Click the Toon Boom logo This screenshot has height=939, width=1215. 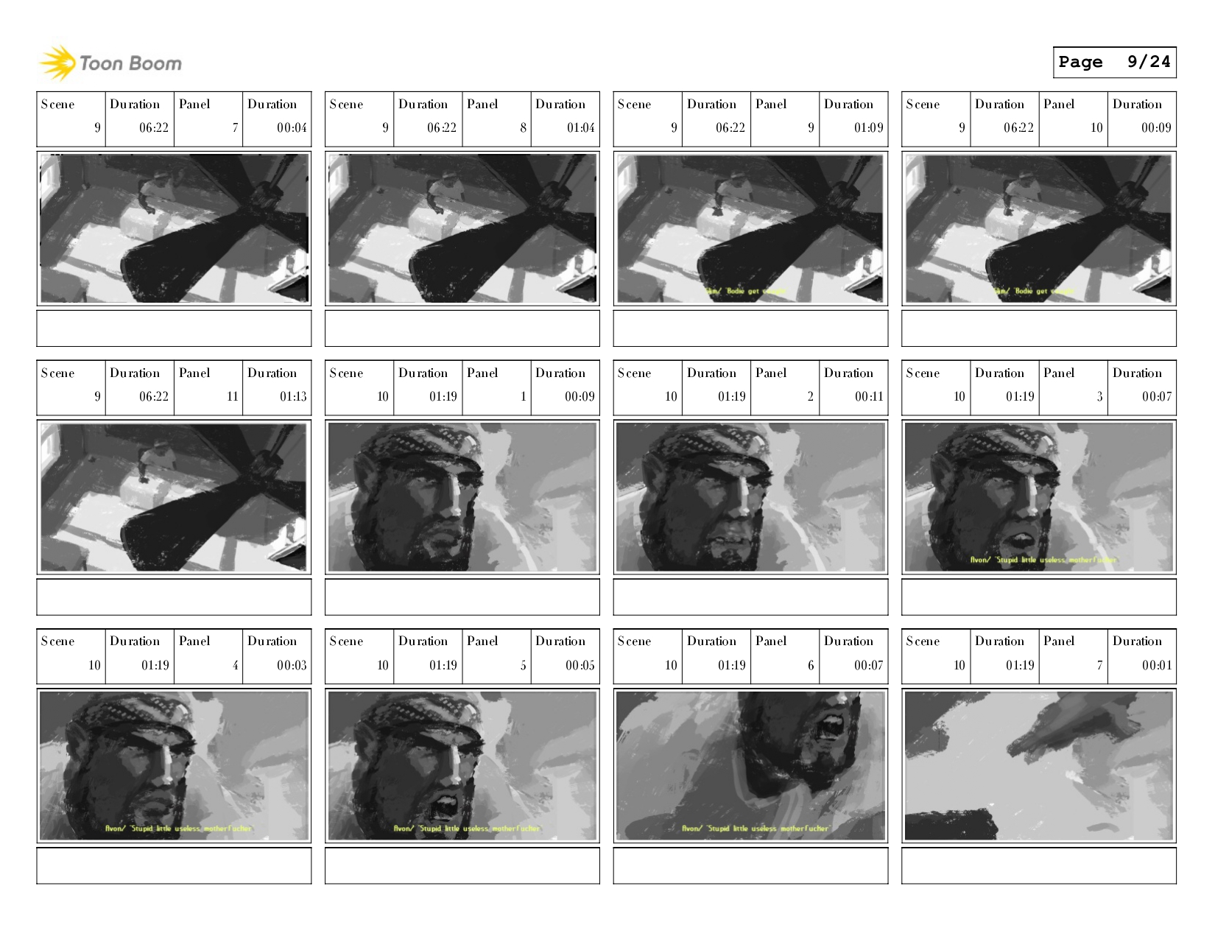110,63
